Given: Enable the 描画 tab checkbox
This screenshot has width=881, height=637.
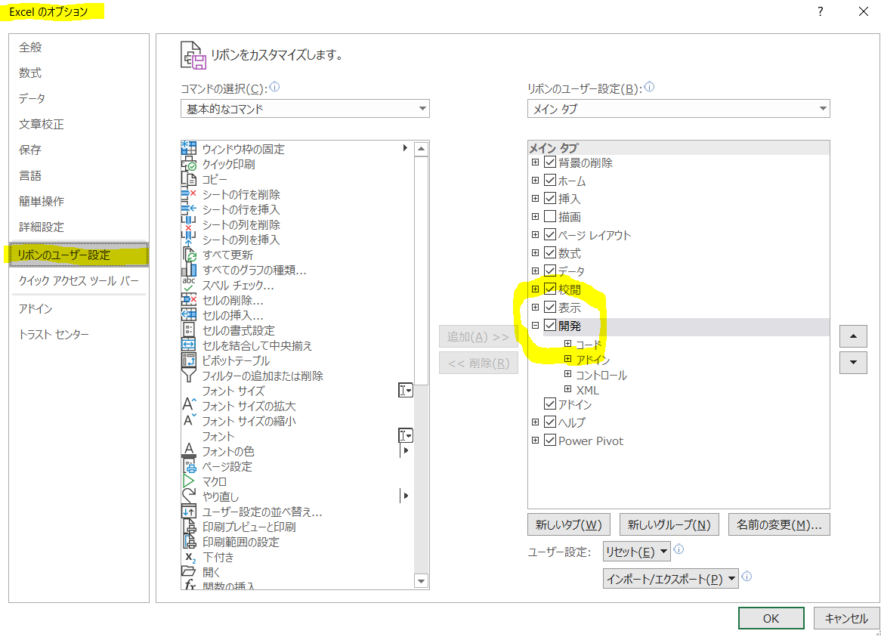Looking at the screenshot, I should point(550,216).
